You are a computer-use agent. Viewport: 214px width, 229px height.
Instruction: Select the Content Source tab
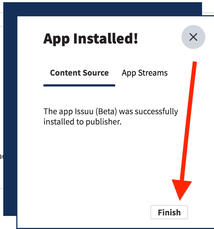point(79,73)
